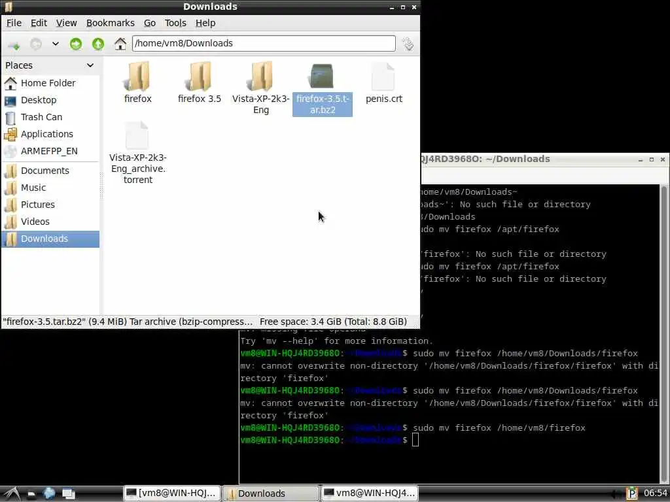Open Trash Can in Places

pos(50,117)
